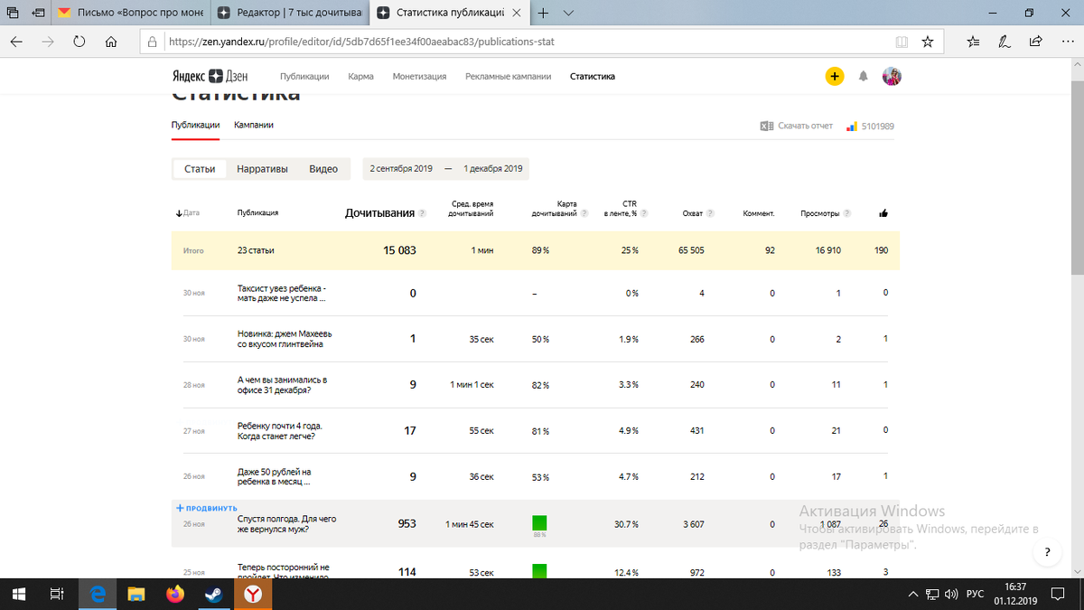Open Steam from the taskbar
The height and width of the screenshot is (610, 1084).
[x=214, y=594]
